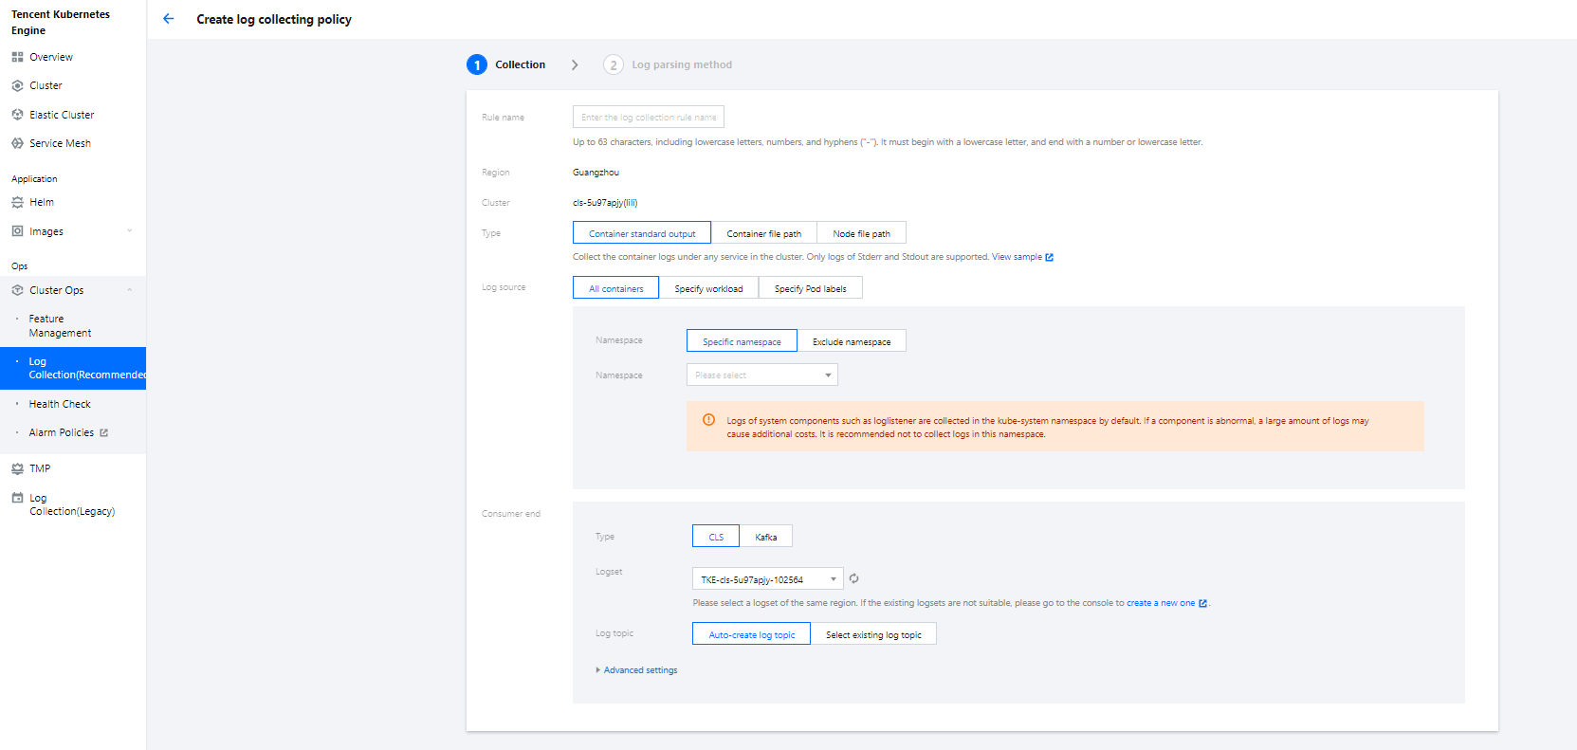Refresh the logset list
Screen dimensions: 1577x750
(853, 578)
